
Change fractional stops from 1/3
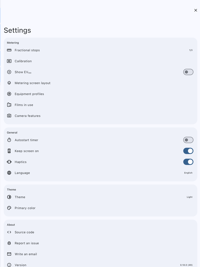click(100, 50)
